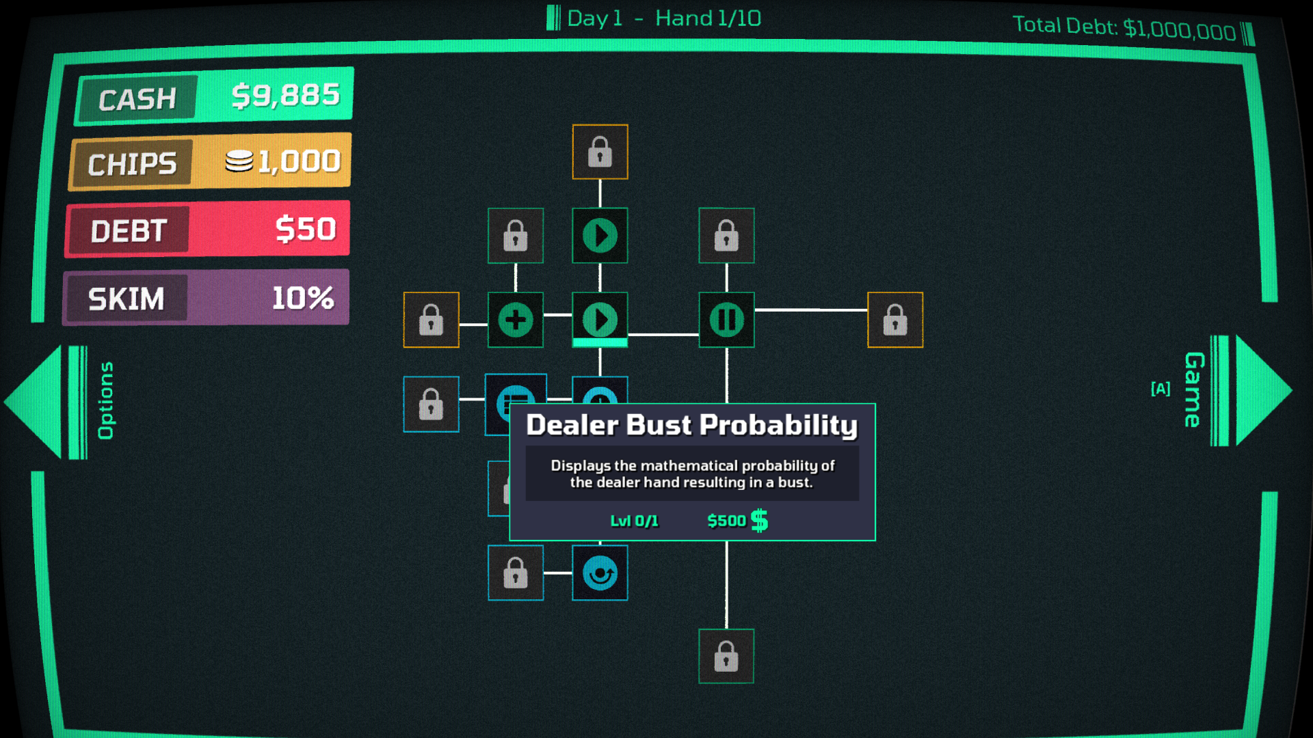The height and width of the screenshot is (738, 1313).
Task: Select the bottommost locked upgrade node
Action: click(x=726, y=656)
